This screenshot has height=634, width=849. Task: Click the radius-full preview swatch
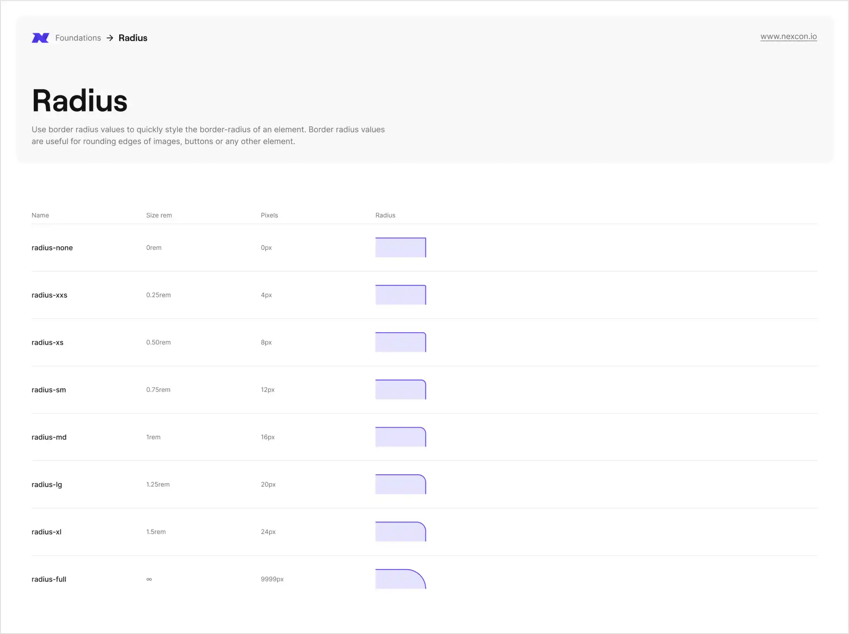401,579
